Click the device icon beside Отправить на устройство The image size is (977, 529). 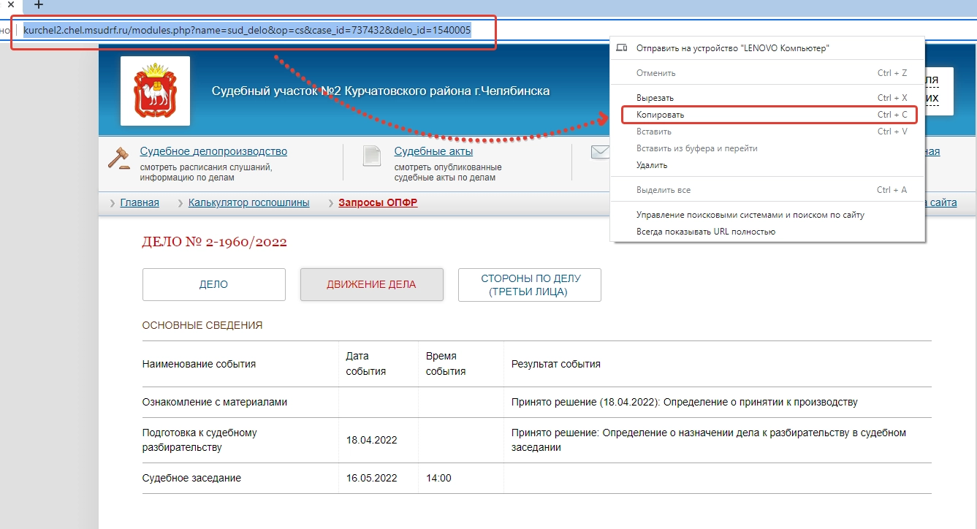[622, 47]
